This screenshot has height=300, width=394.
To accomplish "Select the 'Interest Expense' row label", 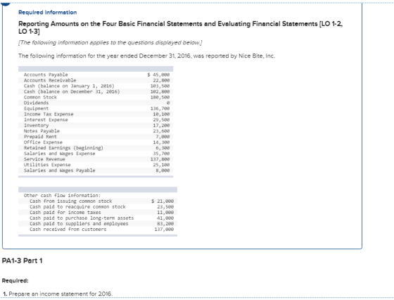I will (x=46, y=120).
